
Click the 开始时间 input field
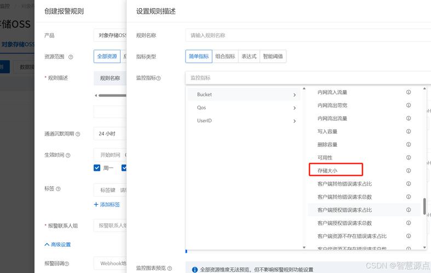(110, 155)
